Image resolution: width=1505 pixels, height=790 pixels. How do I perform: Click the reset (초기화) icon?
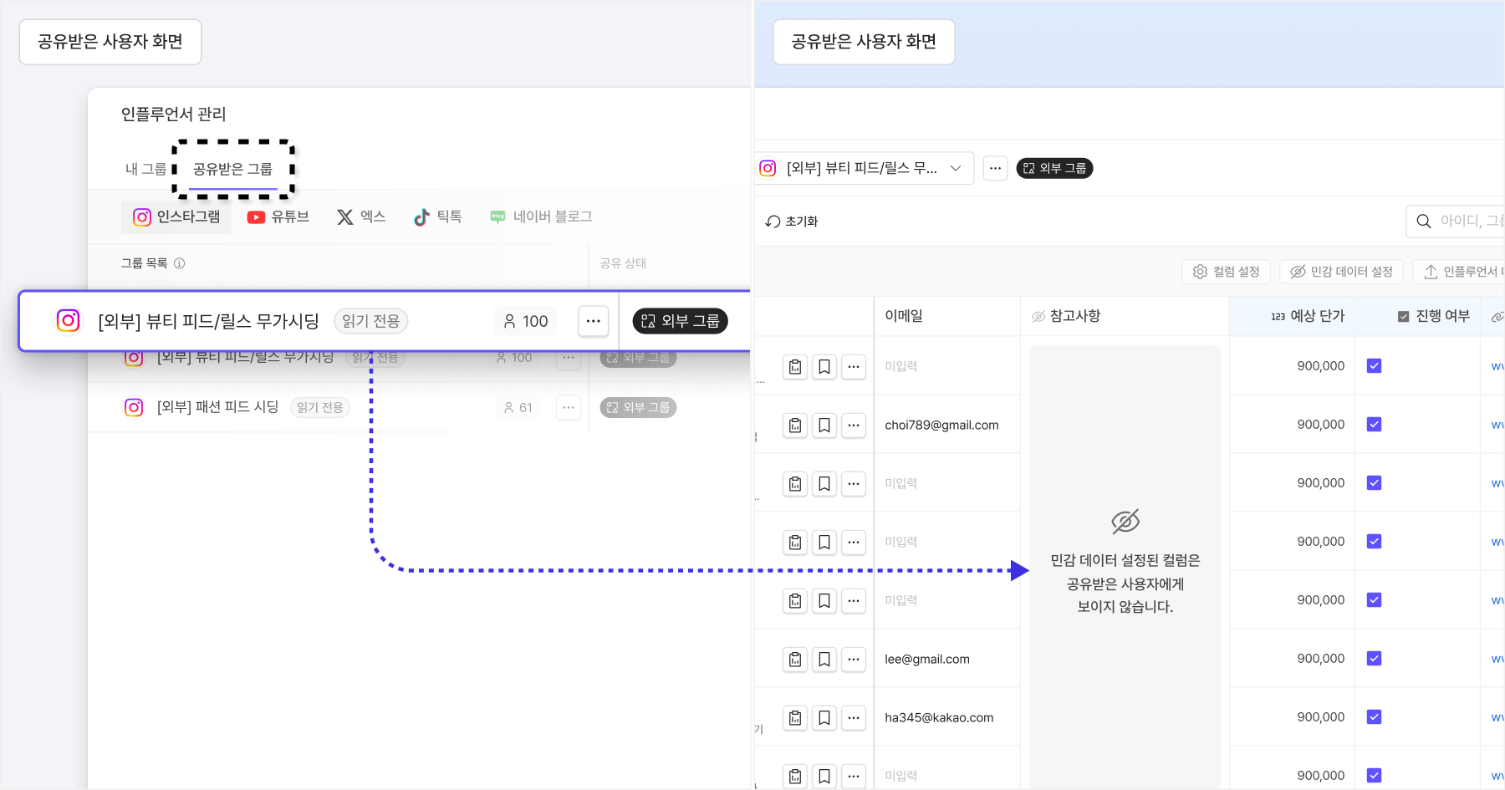(773, 222)
